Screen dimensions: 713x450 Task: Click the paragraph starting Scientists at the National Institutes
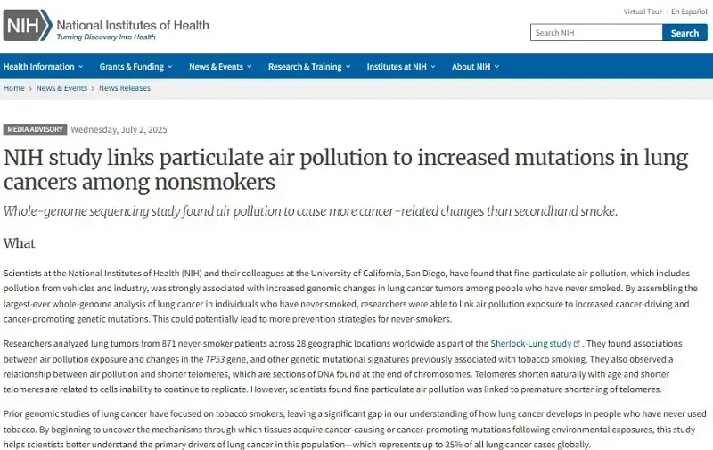(350, 296)
